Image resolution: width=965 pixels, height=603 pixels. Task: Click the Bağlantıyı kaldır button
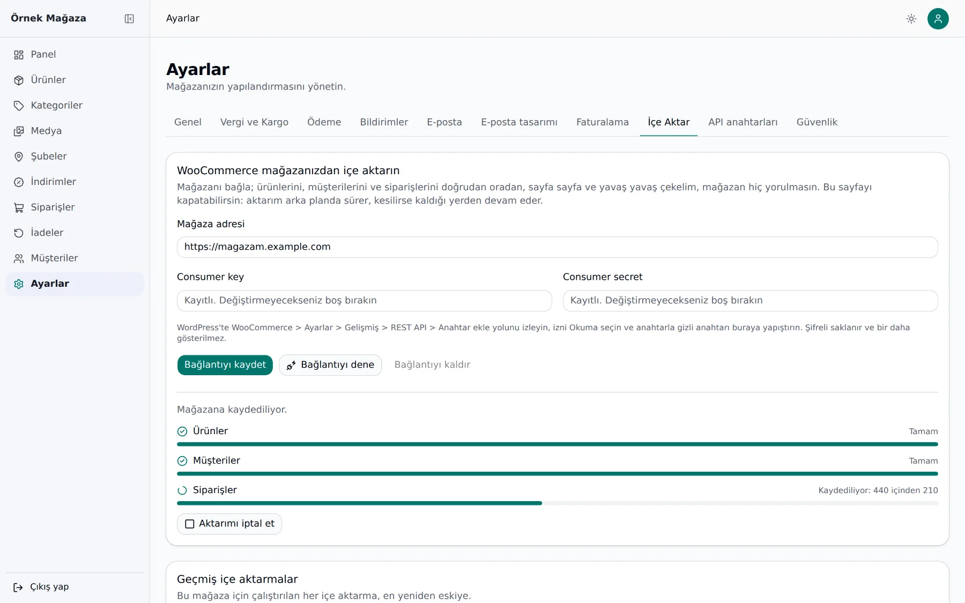click(x=433, y=365)
